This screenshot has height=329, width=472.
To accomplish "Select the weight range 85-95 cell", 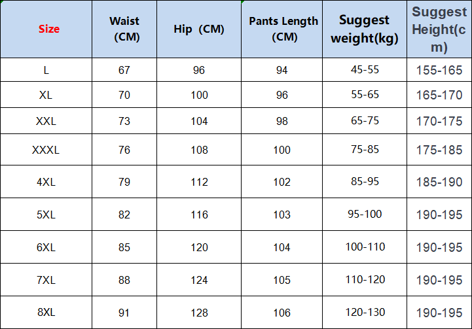I will 365,181.
